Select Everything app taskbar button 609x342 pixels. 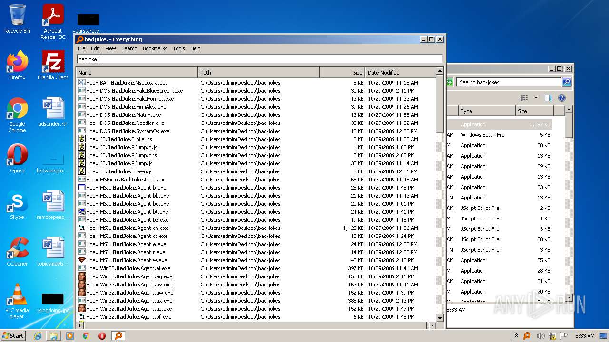[x=118, y=336]
